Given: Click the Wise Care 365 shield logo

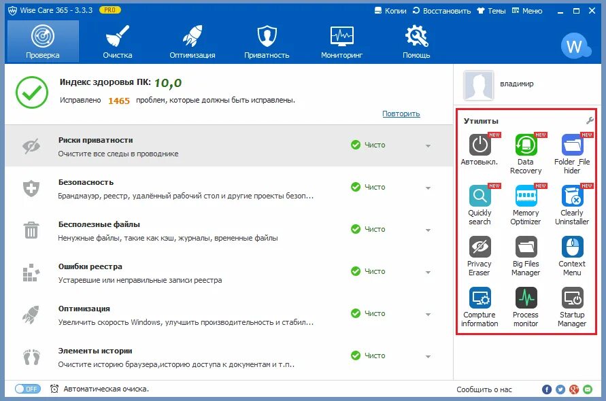Looking at the screenshot, I should tap(13, 10).
